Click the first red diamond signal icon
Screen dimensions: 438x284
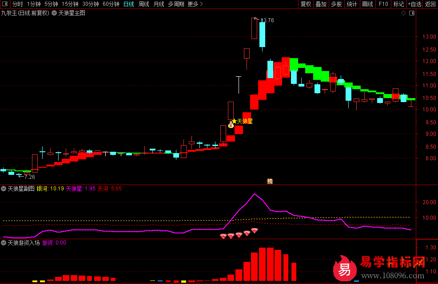[x=223, y=237]
